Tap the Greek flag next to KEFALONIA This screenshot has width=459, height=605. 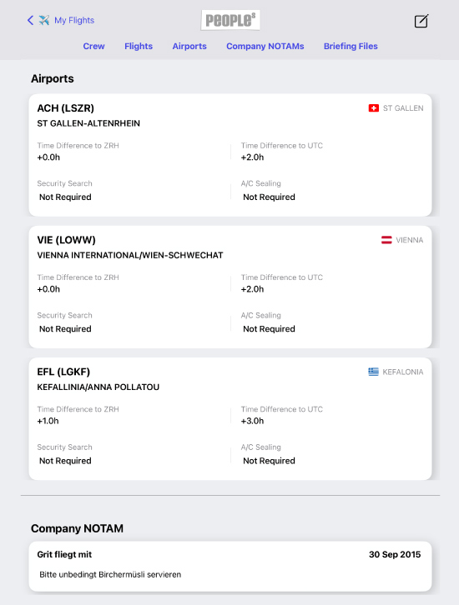(x=373, y=372)
